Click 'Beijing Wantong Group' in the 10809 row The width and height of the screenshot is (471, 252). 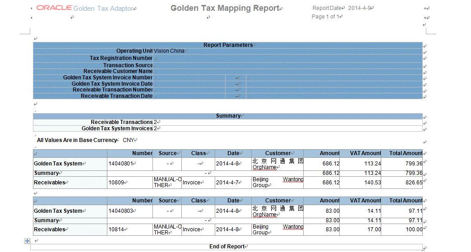278,183
